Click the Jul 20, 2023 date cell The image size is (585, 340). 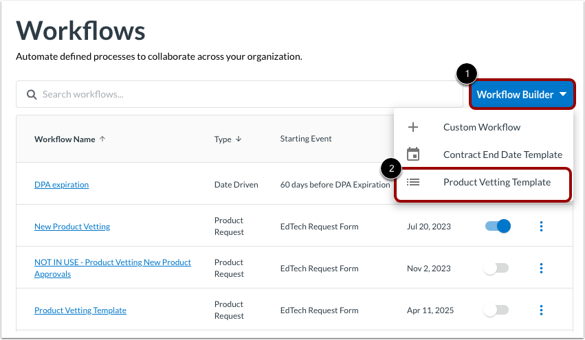click(x=429, y=226)
